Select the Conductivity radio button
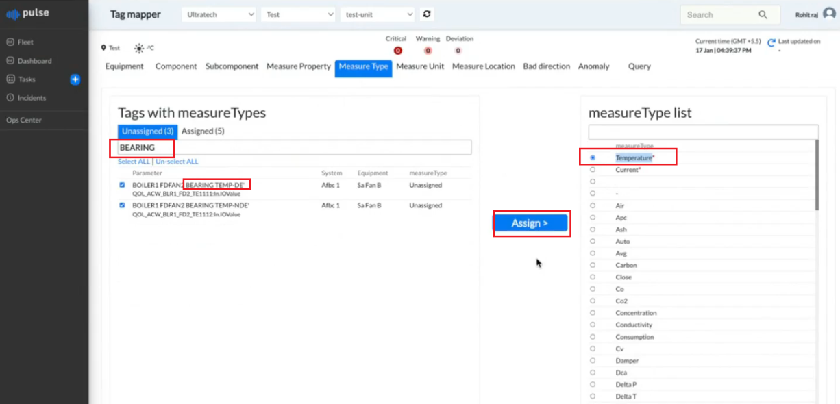840x404 pixels. 593,325
